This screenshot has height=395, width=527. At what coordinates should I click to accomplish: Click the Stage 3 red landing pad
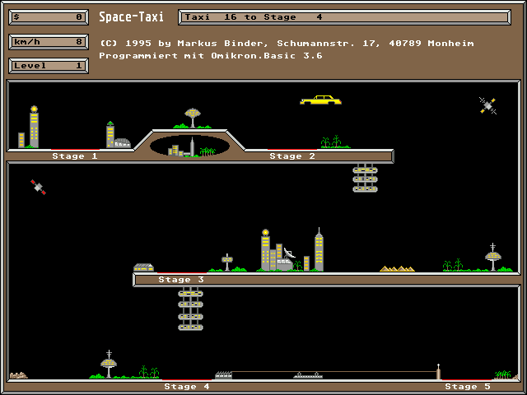(x=182, y=272)
